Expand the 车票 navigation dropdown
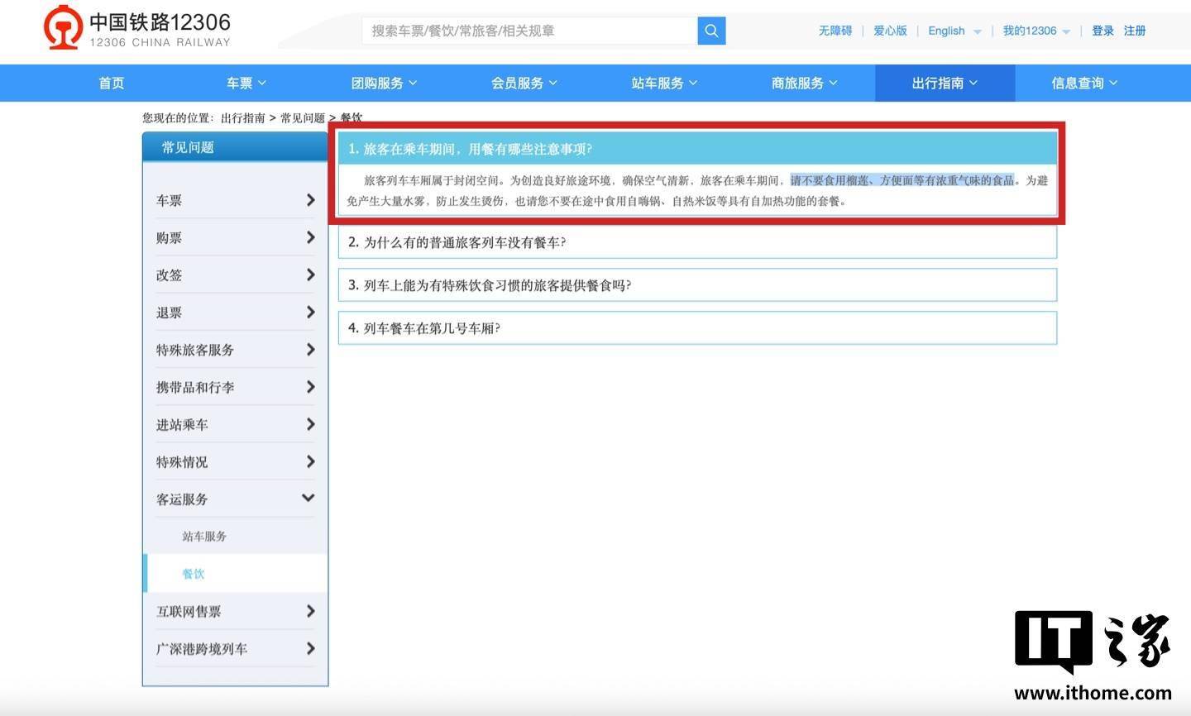Screen dimensions: 1191x716 click(x=245, y=83)
